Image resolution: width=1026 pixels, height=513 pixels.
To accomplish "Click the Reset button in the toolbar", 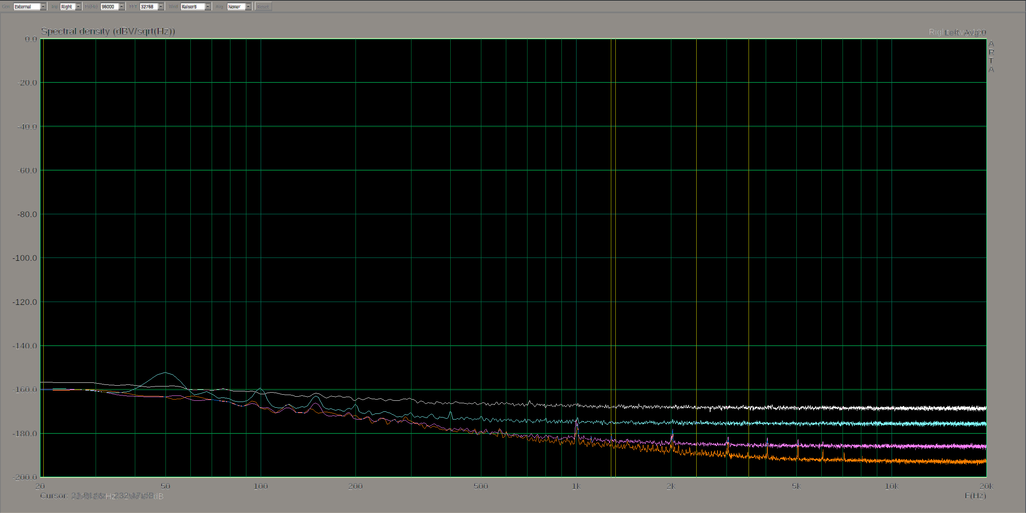I will click(263, 7).
